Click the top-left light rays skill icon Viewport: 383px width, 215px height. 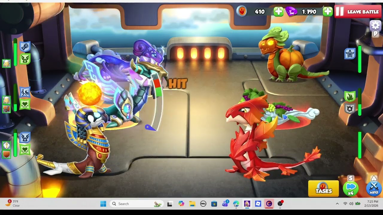point(7,63)
